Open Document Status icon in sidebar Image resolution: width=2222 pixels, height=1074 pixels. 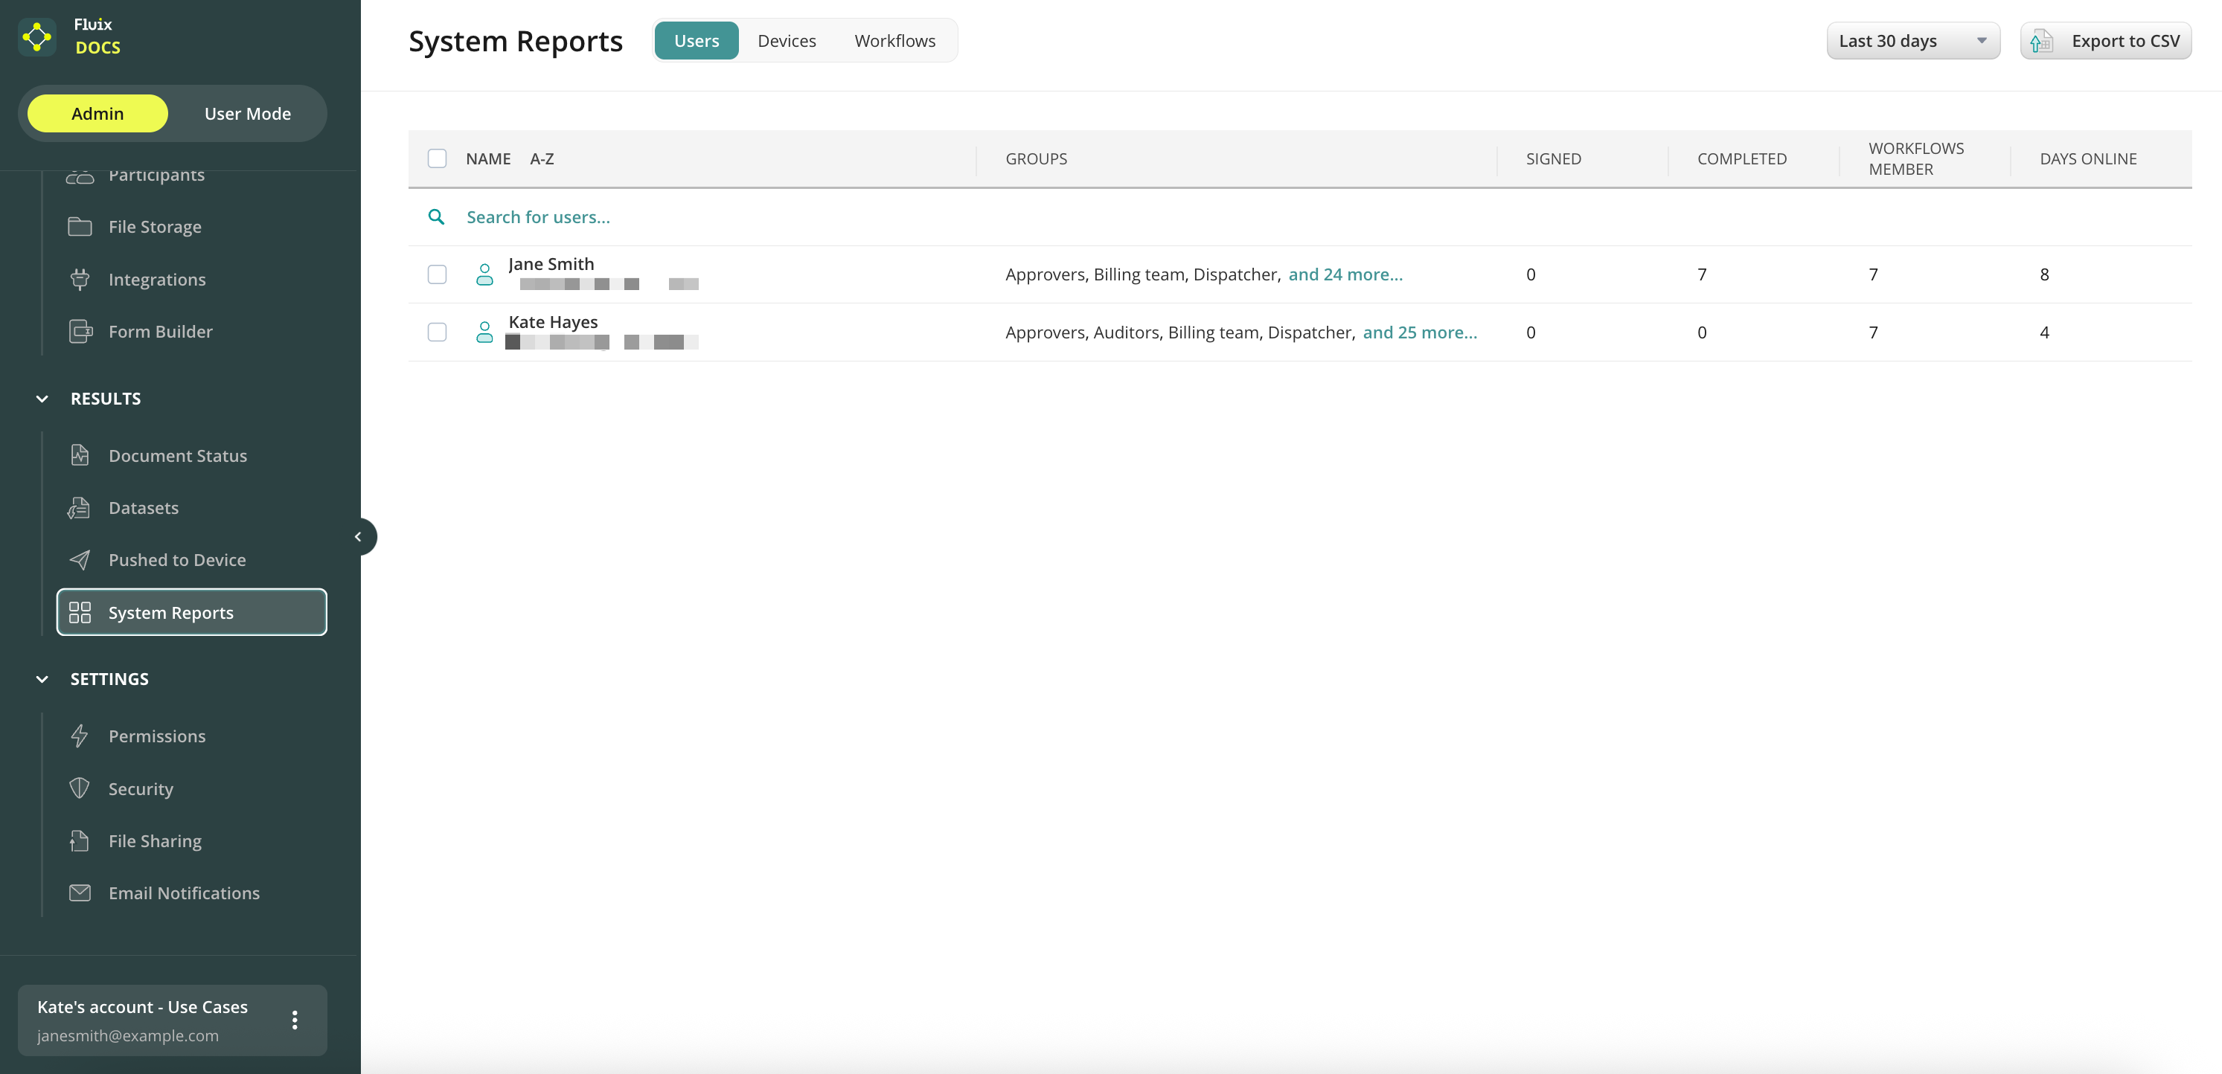coord(80,455)
